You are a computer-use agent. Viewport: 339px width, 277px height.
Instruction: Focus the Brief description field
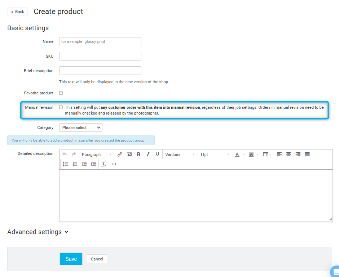tap(100, 71)
